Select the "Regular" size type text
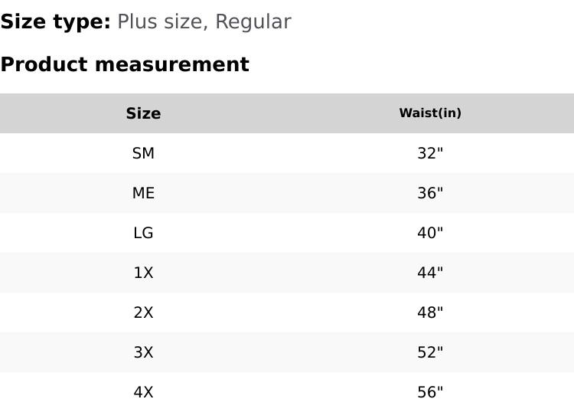 point(253,22)
